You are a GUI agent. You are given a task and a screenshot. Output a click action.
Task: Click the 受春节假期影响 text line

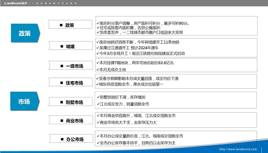pos(137,79)
